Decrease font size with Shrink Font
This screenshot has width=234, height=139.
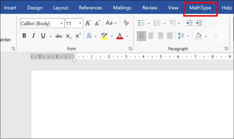pos(97,23)
